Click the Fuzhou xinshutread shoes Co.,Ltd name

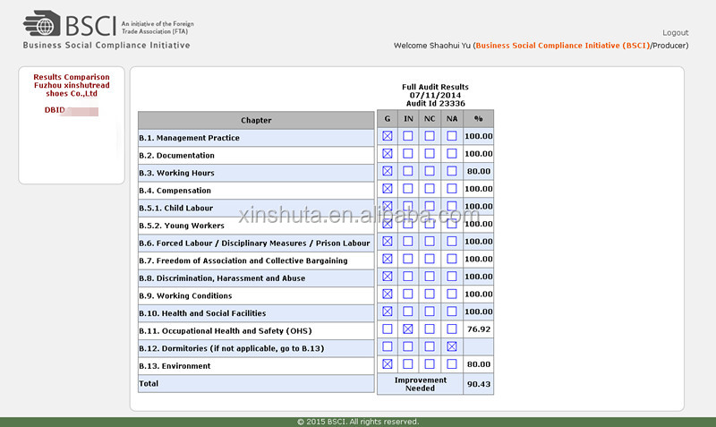[x=72, y=90]
